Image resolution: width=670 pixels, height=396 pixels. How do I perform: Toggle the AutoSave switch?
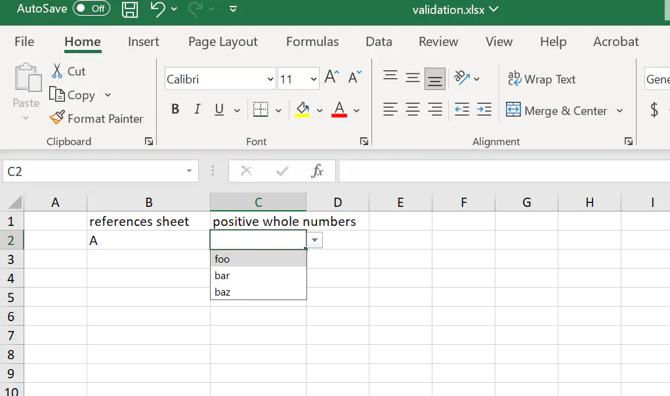[x=91, y=9]
